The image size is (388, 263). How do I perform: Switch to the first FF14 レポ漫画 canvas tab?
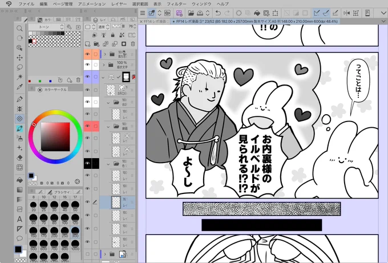155,22
